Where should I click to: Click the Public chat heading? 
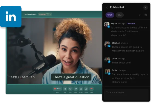click(117, 7)
